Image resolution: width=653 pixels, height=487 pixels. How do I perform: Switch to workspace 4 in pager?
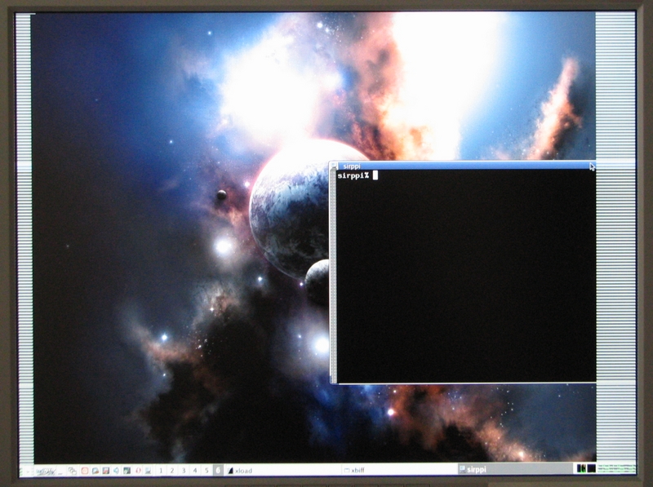point(195,471)
